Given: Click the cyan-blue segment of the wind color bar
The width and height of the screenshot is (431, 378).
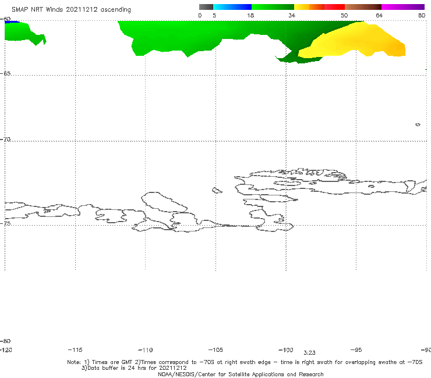Looking at the screenshot, I should tap(232, 7).
